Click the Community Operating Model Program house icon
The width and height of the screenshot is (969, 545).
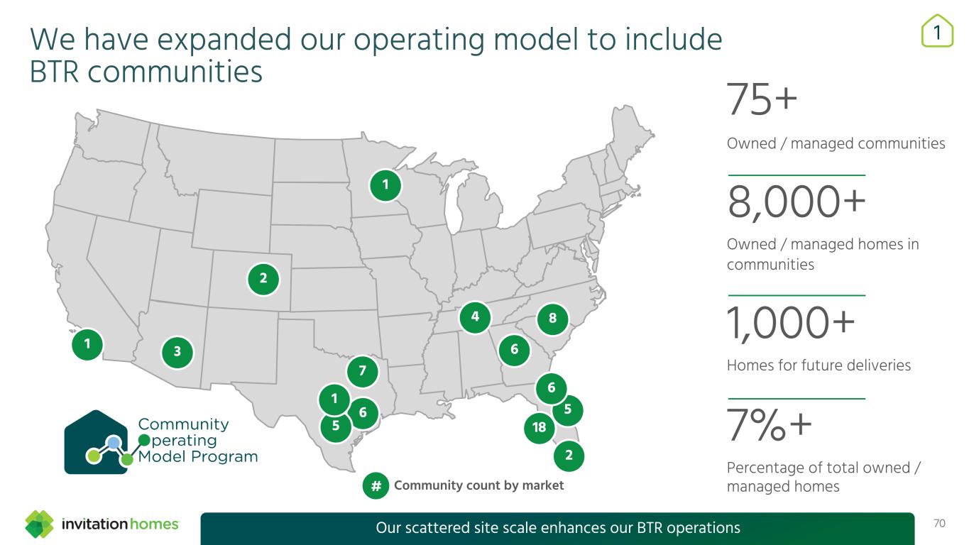click(97, 443)
